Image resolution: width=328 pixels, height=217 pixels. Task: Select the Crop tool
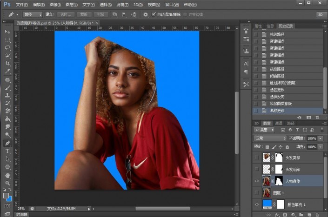(7, 63)
